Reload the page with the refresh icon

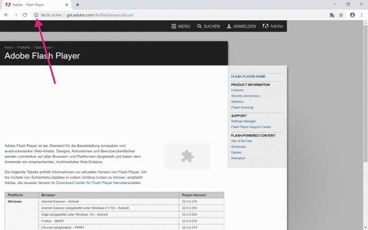24,15
